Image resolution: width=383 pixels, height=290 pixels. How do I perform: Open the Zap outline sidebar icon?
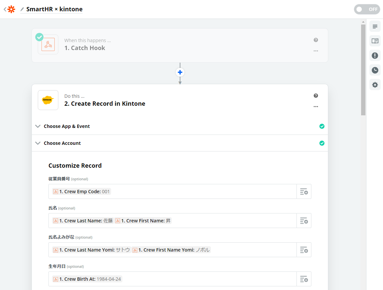point(375,27)
